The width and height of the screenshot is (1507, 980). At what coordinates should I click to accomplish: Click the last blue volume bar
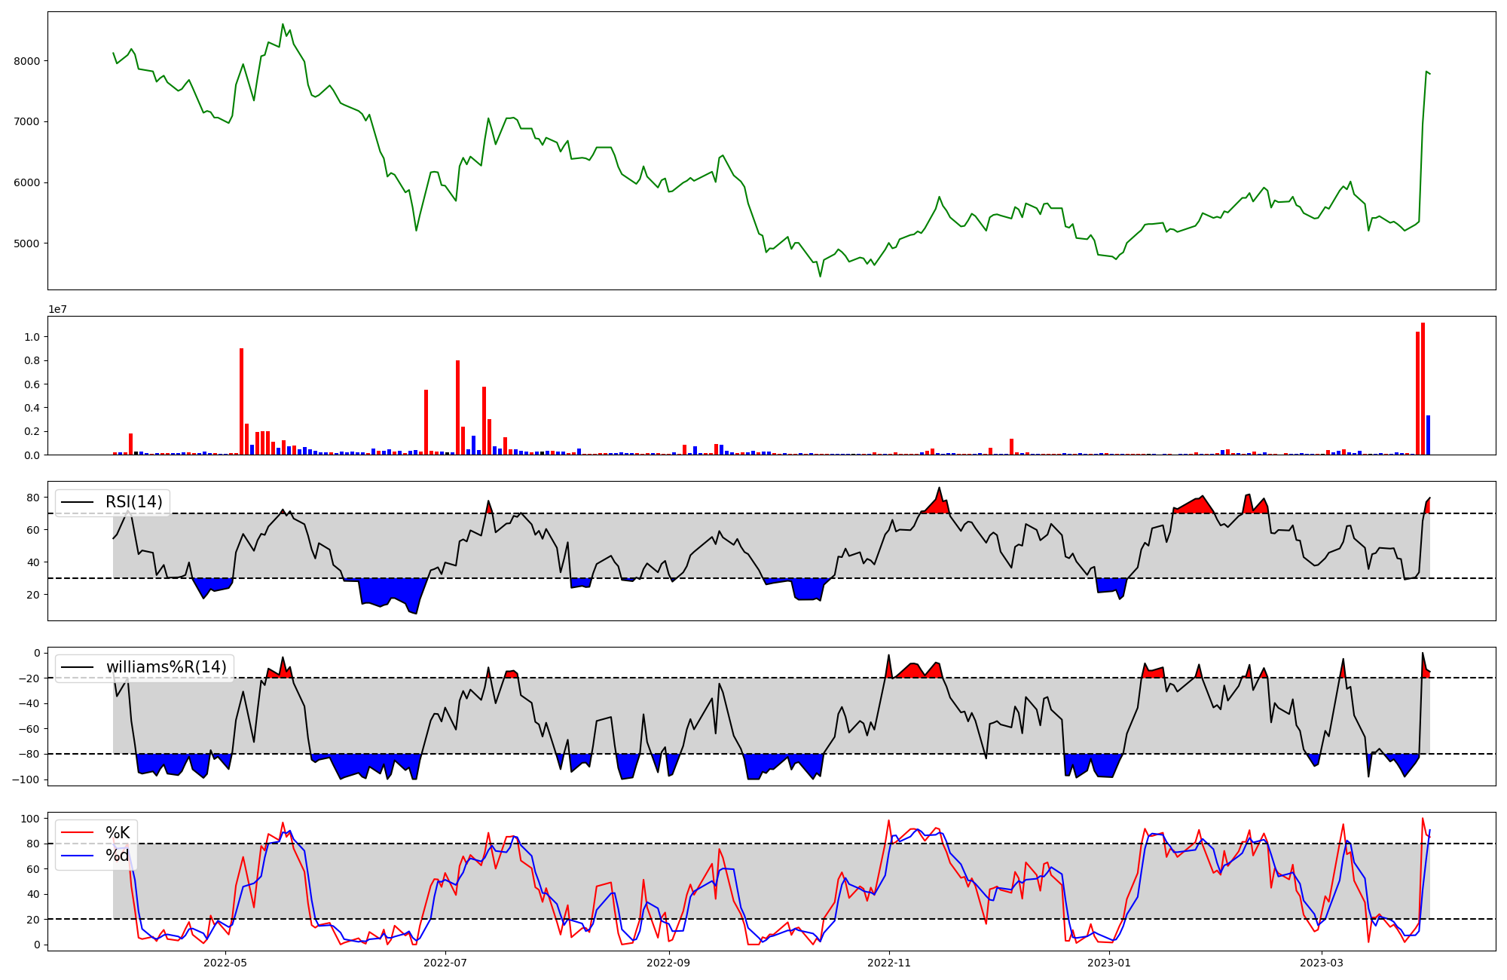click(1428, 435)
